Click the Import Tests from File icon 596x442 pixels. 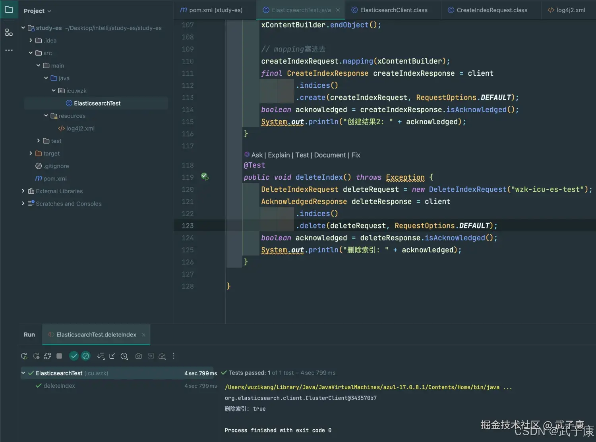[151, 356]
